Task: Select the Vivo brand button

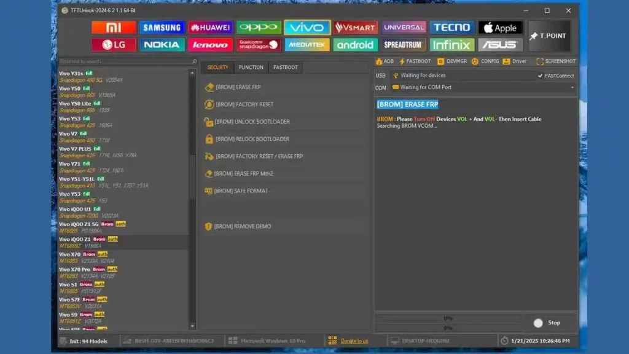Action: (307, 27)
